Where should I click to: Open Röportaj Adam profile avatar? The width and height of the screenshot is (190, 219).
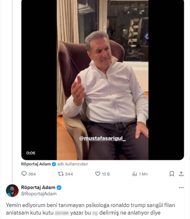click(12, 190)
